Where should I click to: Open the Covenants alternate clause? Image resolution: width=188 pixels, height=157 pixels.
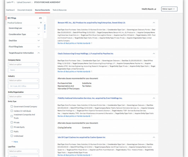pyautogui.click(x=86, y=128)
